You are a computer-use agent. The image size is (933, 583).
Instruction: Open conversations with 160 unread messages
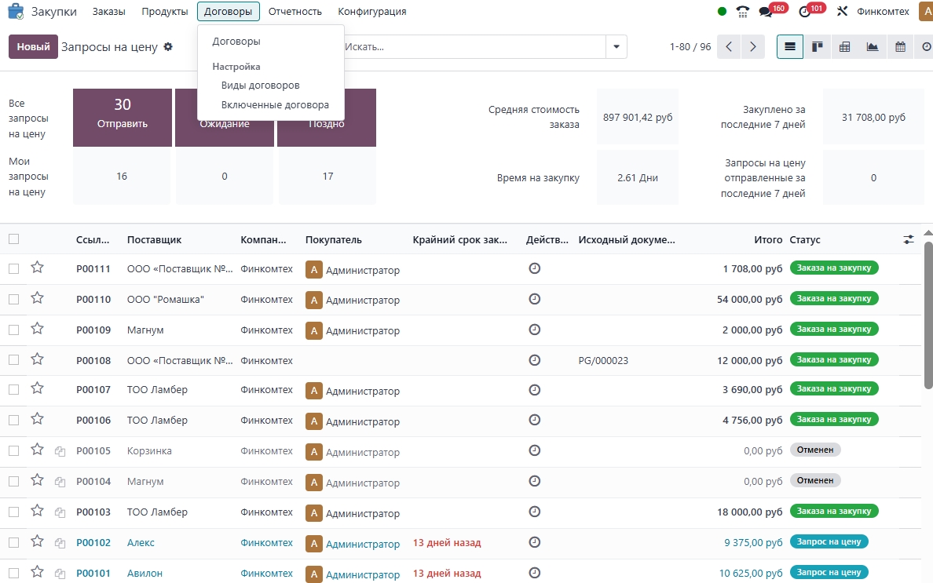[766, 12]
